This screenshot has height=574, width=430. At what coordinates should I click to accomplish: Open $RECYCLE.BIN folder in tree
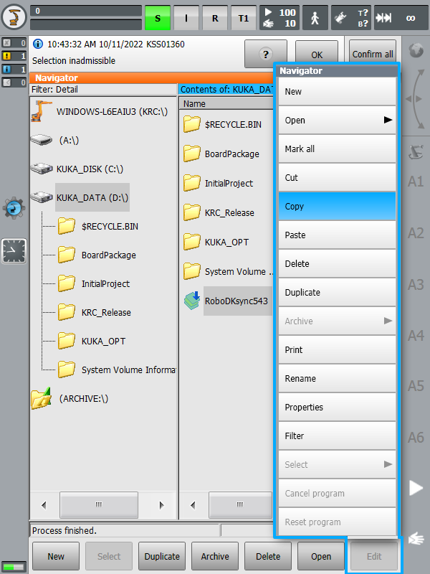point(98,226)
